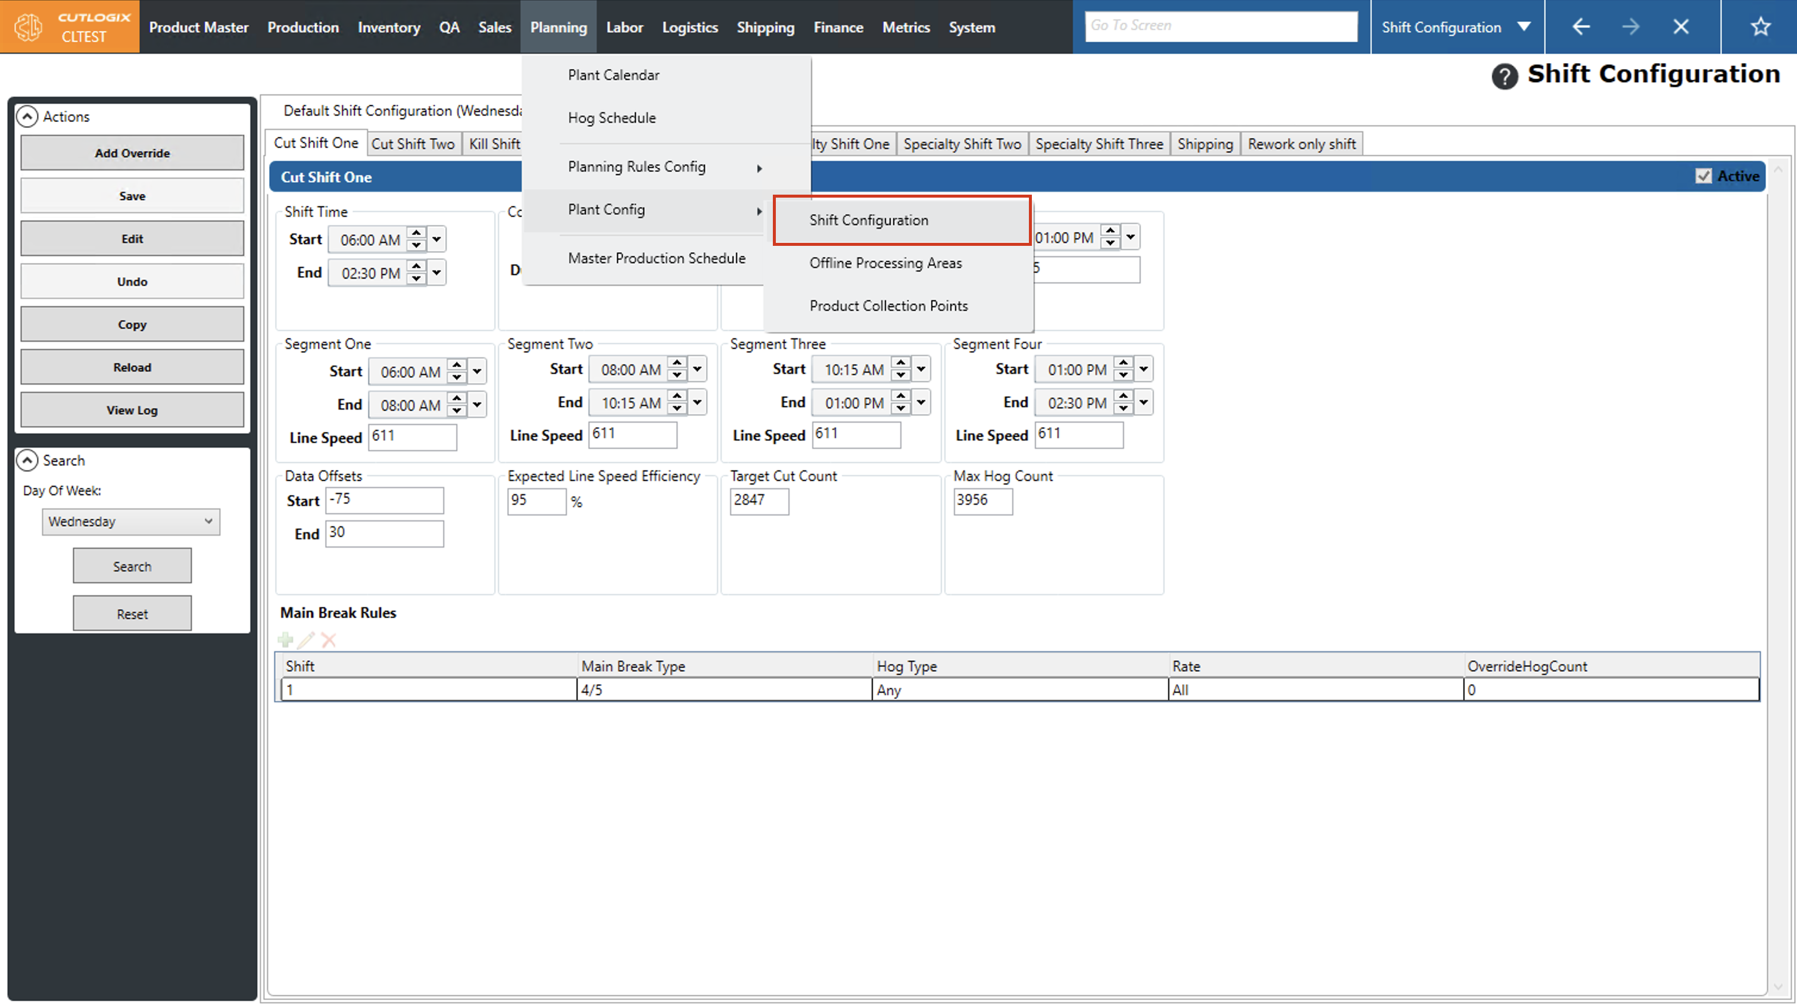
Task: Click the forward arrow navigation icon
Action: pos(1630,27)
